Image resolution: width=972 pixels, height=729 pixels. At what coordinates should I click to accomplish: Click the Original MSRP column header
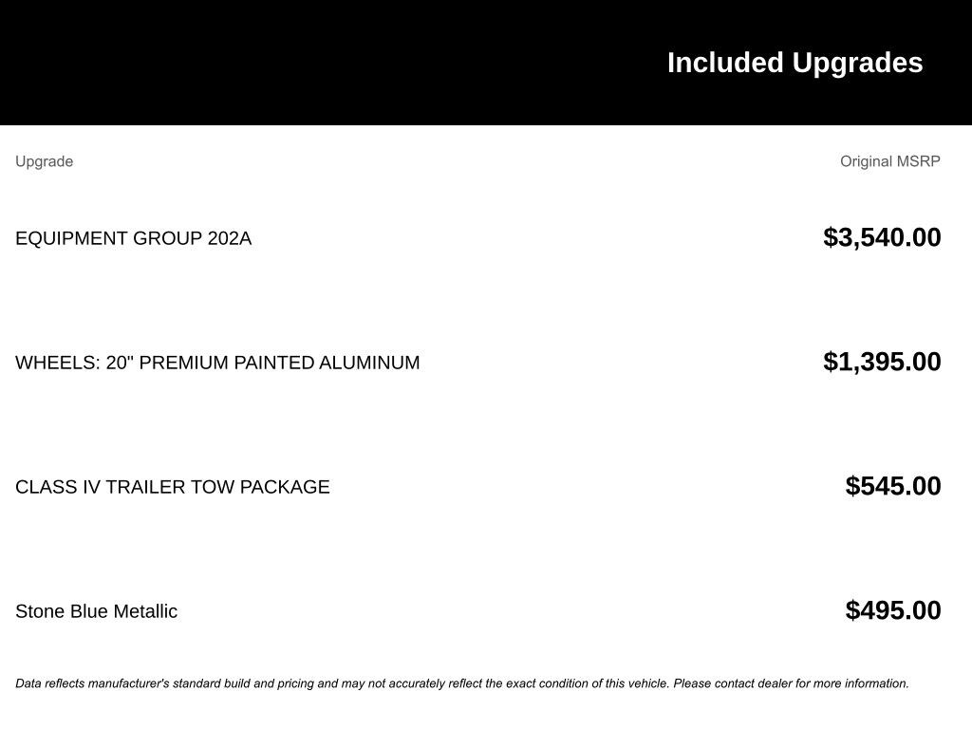coord(889,161)
